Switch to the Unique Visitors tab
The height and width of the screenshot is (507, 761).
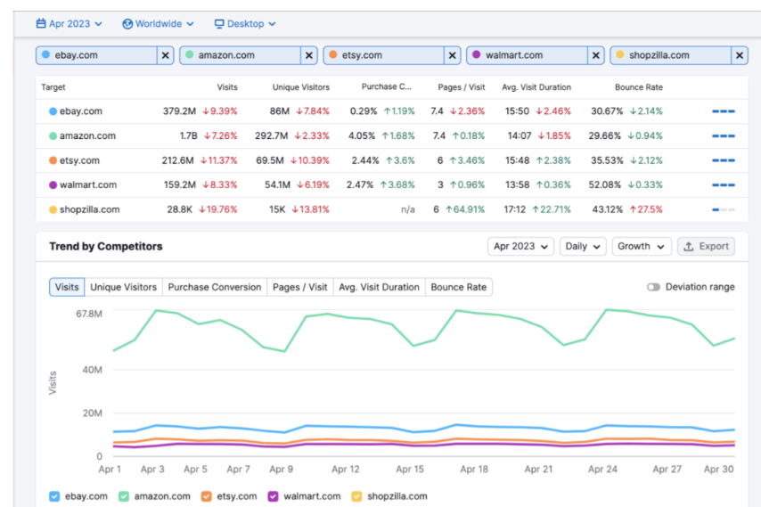pyautogui.click(x=123, y=287)
